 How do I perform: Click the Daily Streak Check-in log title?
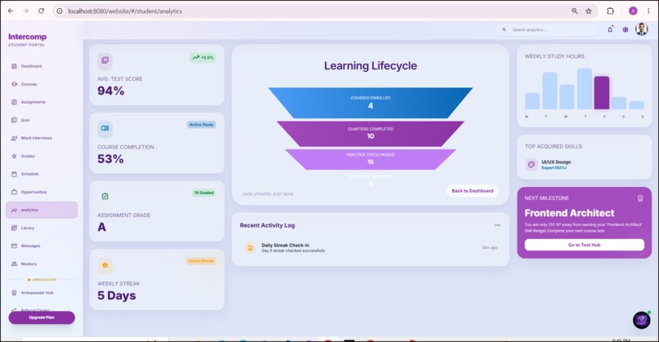285,245
